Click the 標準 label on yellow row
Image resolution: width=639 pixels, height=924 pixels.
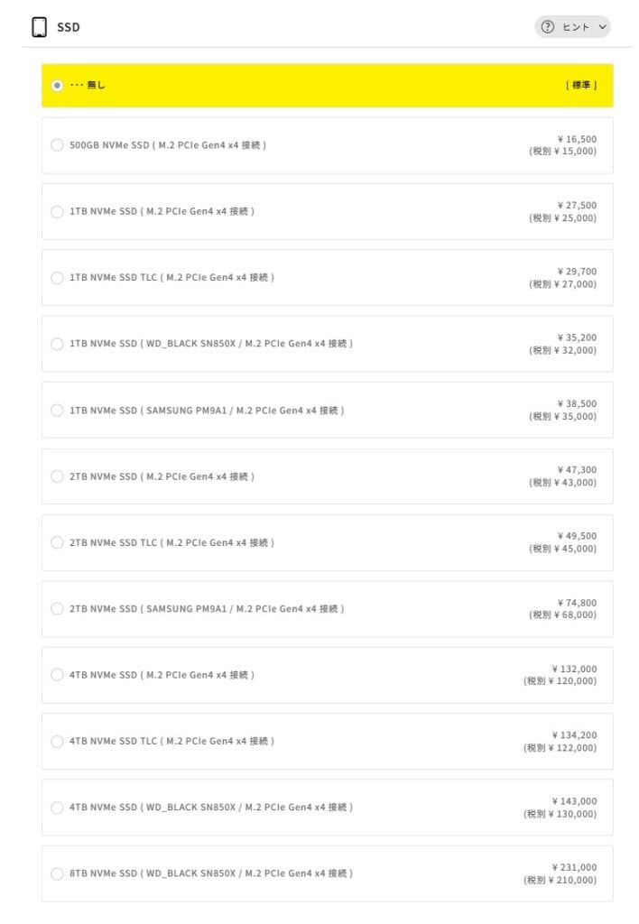581,86
